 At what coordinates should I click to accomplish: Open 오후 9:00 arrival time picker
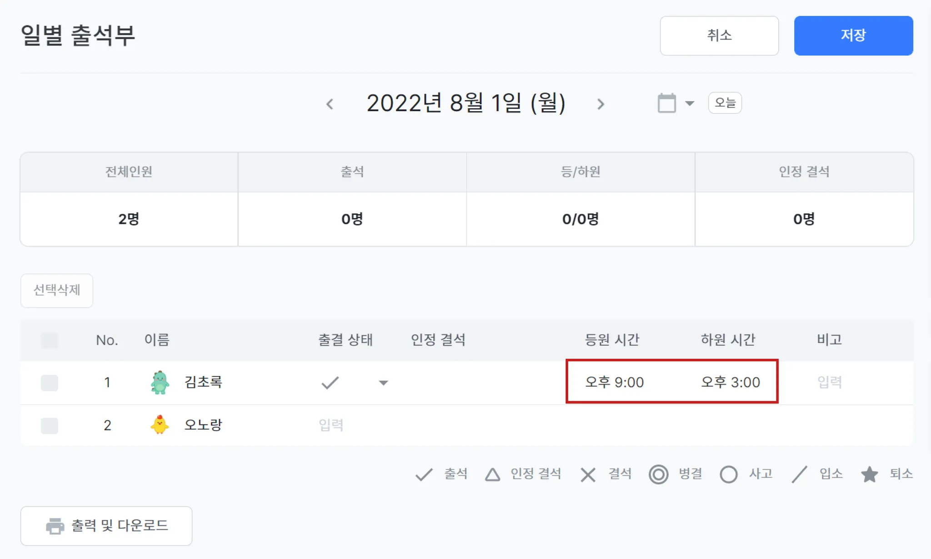pos(614,382)
